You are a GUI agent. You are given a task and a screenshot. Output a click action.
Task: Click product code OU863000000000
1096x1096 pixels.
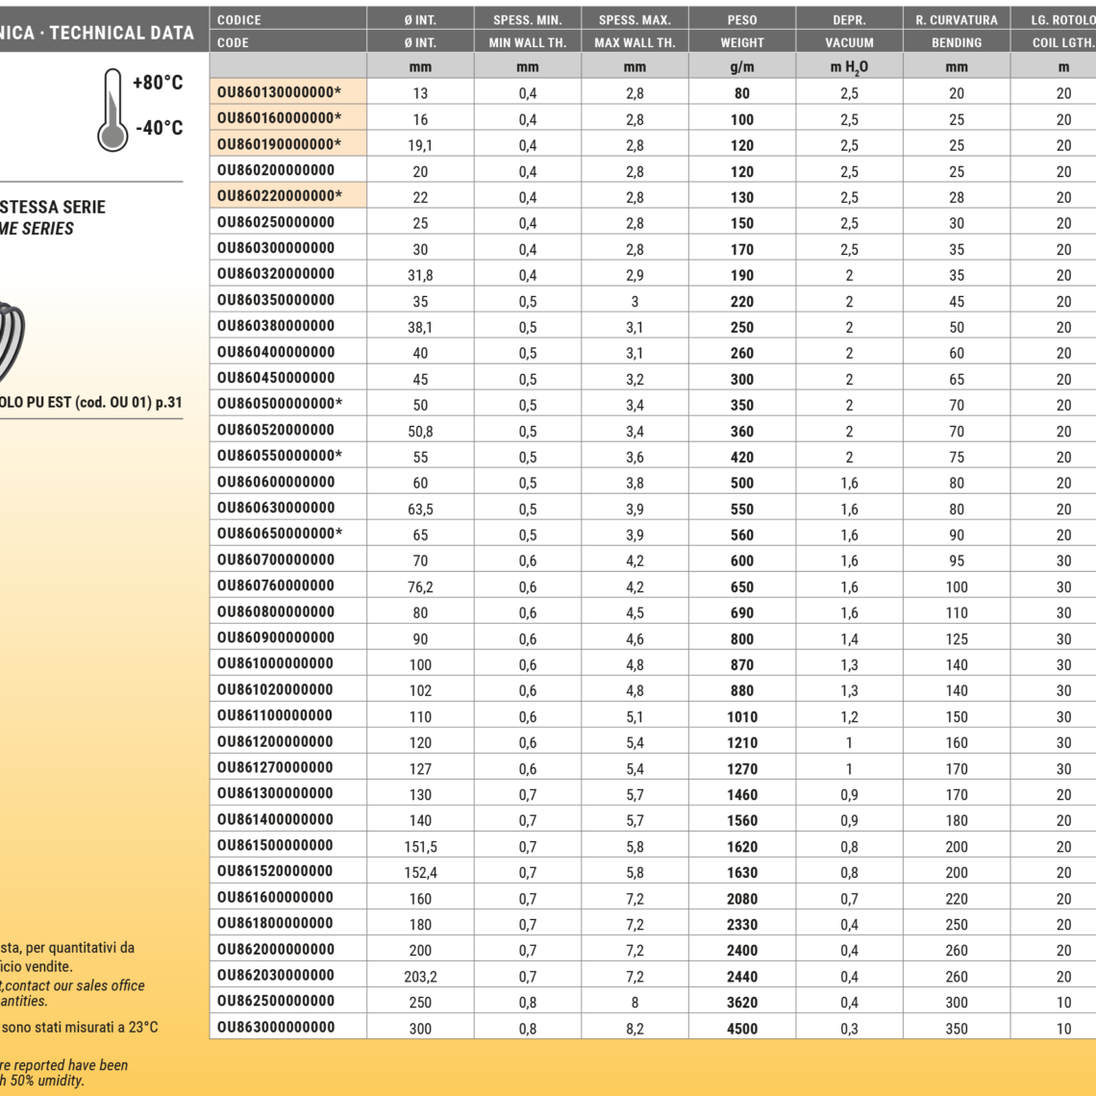(x=276, y=1027)
